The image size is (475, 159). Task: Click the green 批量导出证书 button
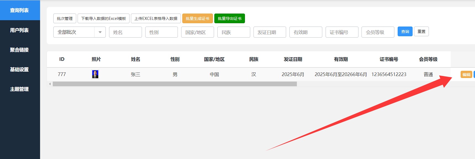click(x=229, y=19)
